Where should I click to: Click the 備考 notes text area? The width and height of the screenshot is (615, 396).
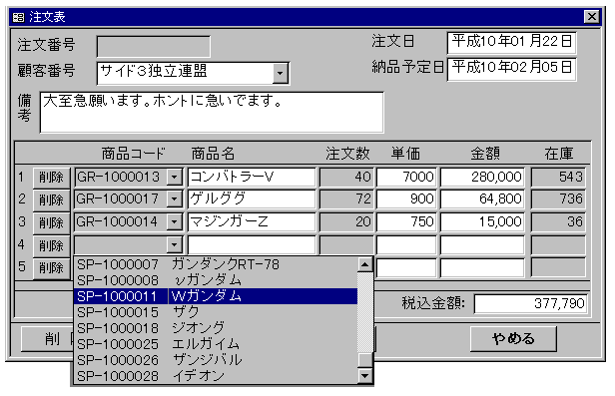tap(212, 113)
